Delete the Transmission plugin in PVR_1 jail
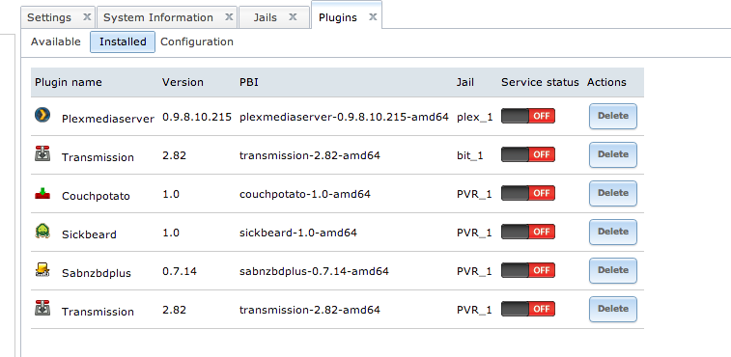 [x=613, y=309]
